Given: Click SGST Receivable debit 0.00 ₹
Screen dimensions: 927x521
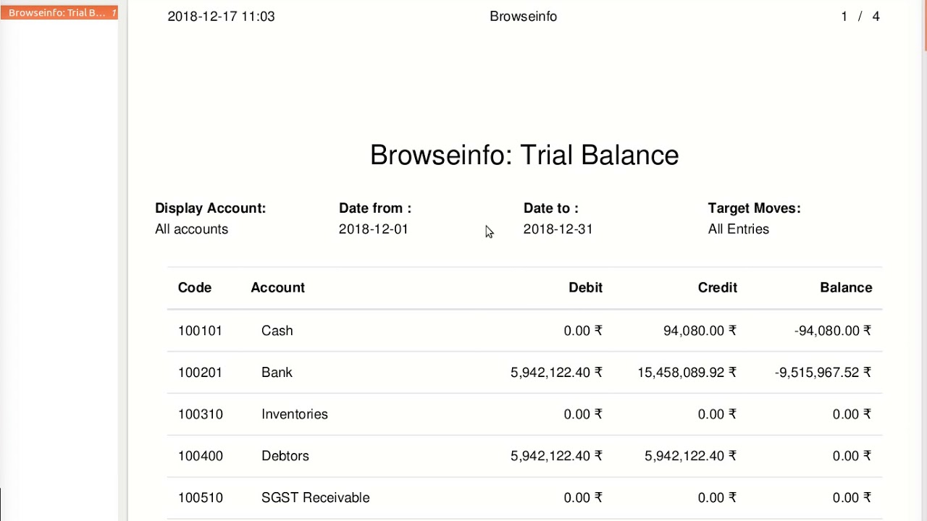Looking at the screenshot, I should pos(583,498).
